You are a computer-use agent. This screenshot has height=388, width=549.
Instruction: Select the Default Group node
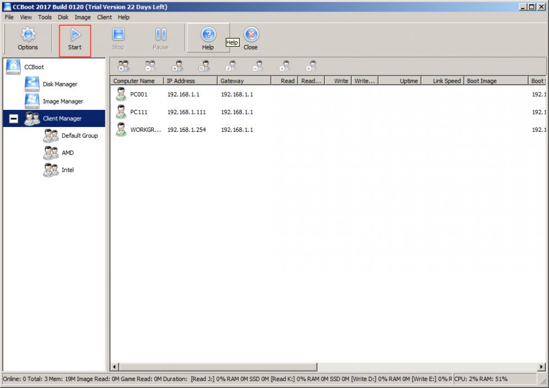point(80,136)
